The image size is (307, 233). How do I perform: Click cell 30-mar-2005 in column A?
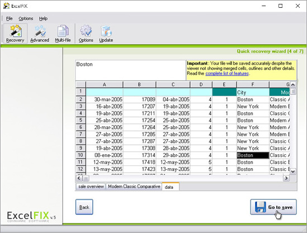[x=105, y=99]
